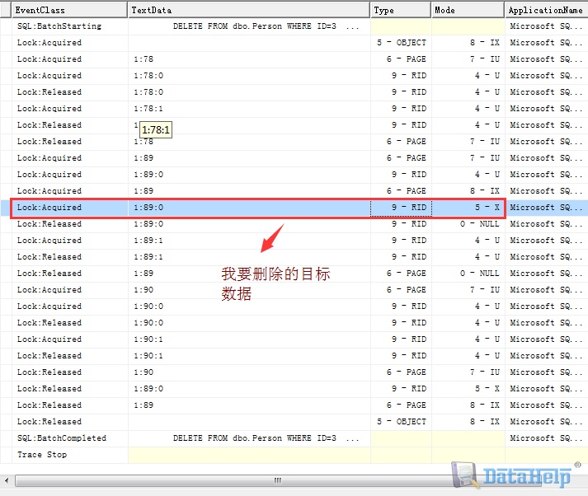The image size is (588, 496).
Task: Click '0 - NULL' in Lock:Released 1:89:0 row
Action: [480, 224]
